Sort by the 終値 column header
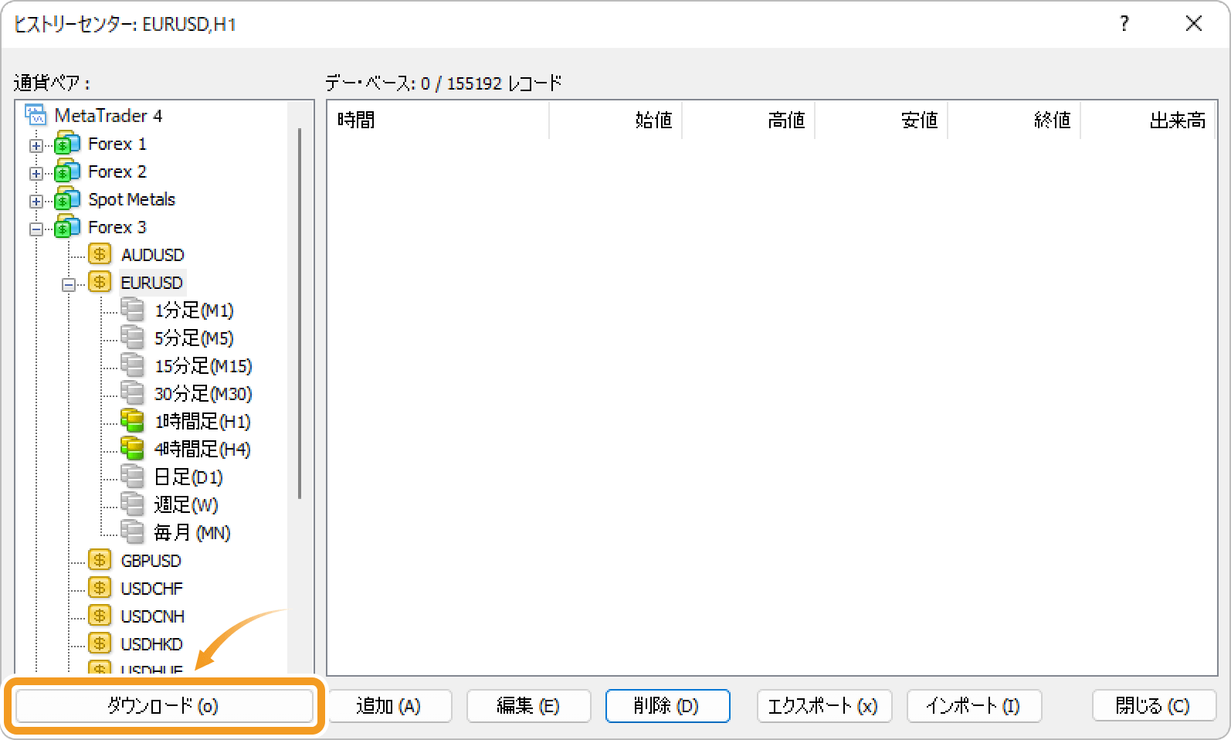This screenshot has height=740, width=1231. (1014, 120)
